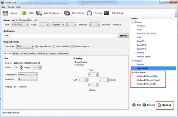The height and width of the screenshot is (117, 178).
Task: Click the Options document icon
Action: click(x=159, y=105)
